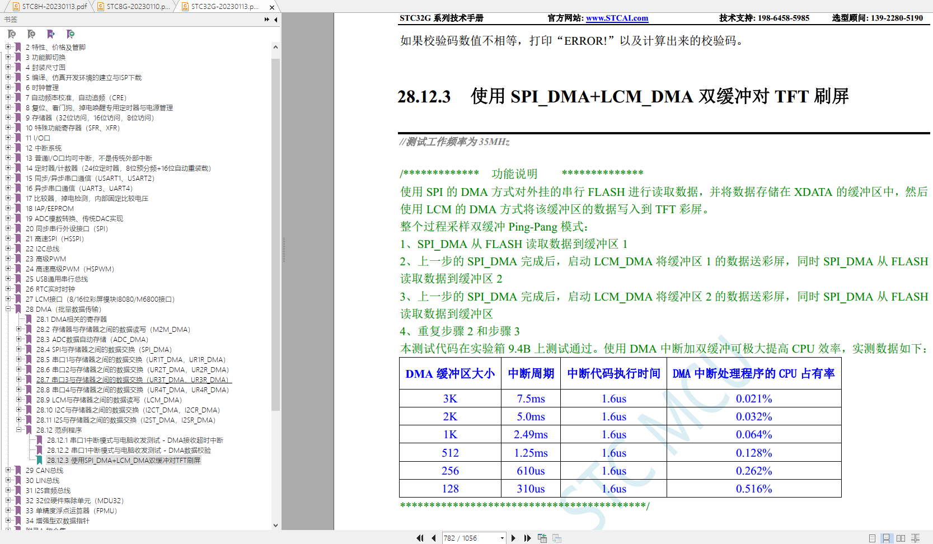Viewport: 933px width, 544px height.
Task: Go to the next page
Action: 513,538
